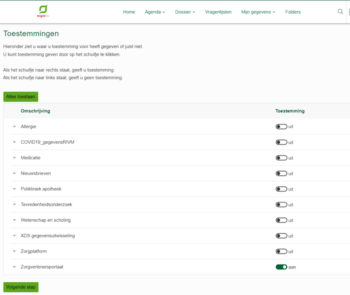350x295 pixels.
Task: Toggle XDS gegevensuitwisseling permission on
Action: tap(281, 236)
